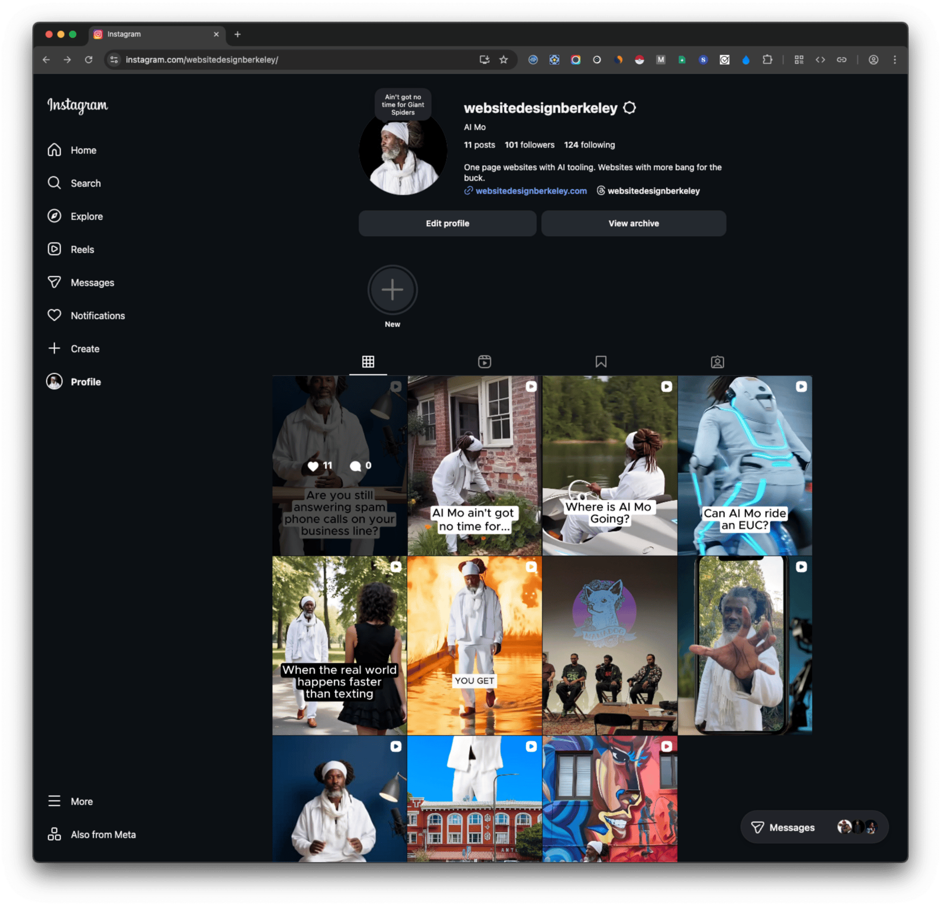Viewport: 941px width, 906px height.
Task: Click site information icon in address bar
Action: 114,60
